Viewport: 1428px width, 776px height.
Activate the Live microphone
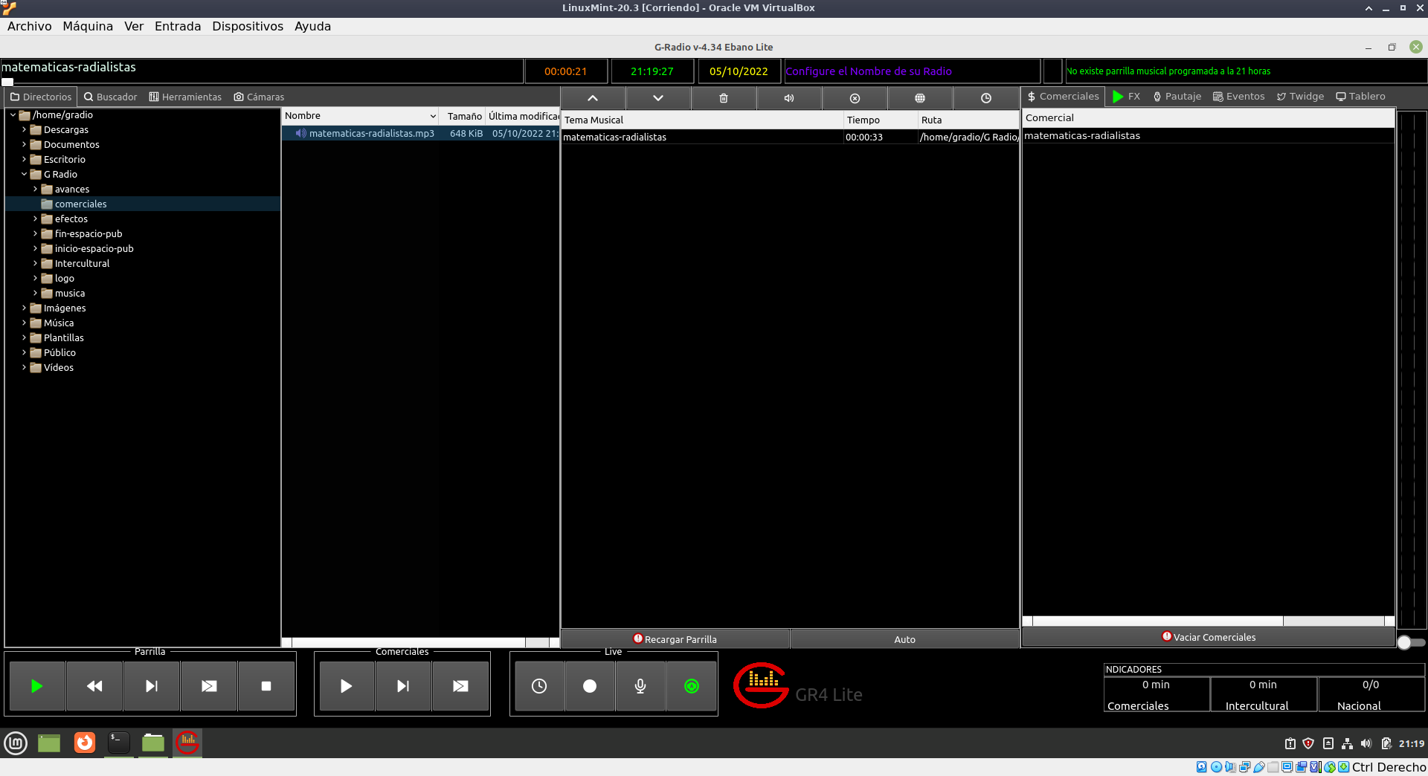tap(640, 686)
